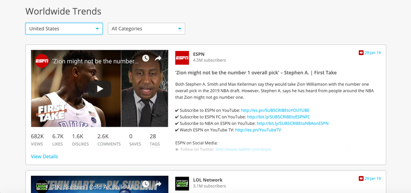Open es.pn/SUBSCRIBEtoYOUTUBE link
This screenshot has width=411, height=193.
(275, 110)
